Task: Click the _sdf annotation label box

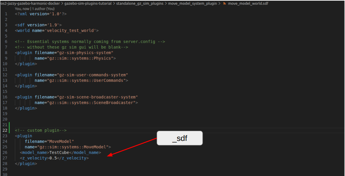Action: [179, 138]
